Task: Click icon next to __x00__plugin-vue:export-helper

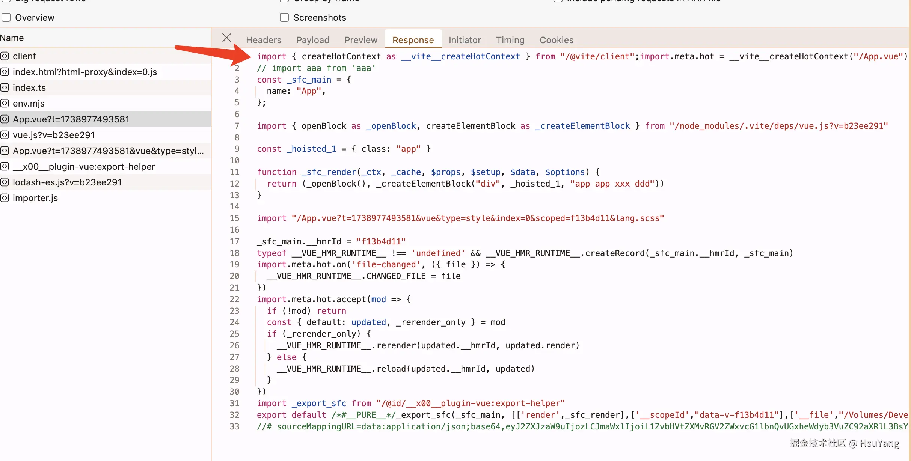Action: pos(5,167)
